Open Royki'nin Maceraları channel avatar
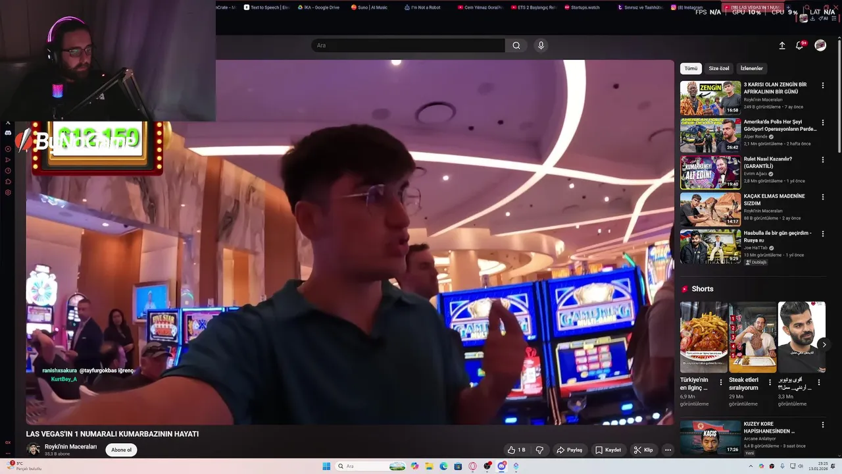 (x=33, y=450)
